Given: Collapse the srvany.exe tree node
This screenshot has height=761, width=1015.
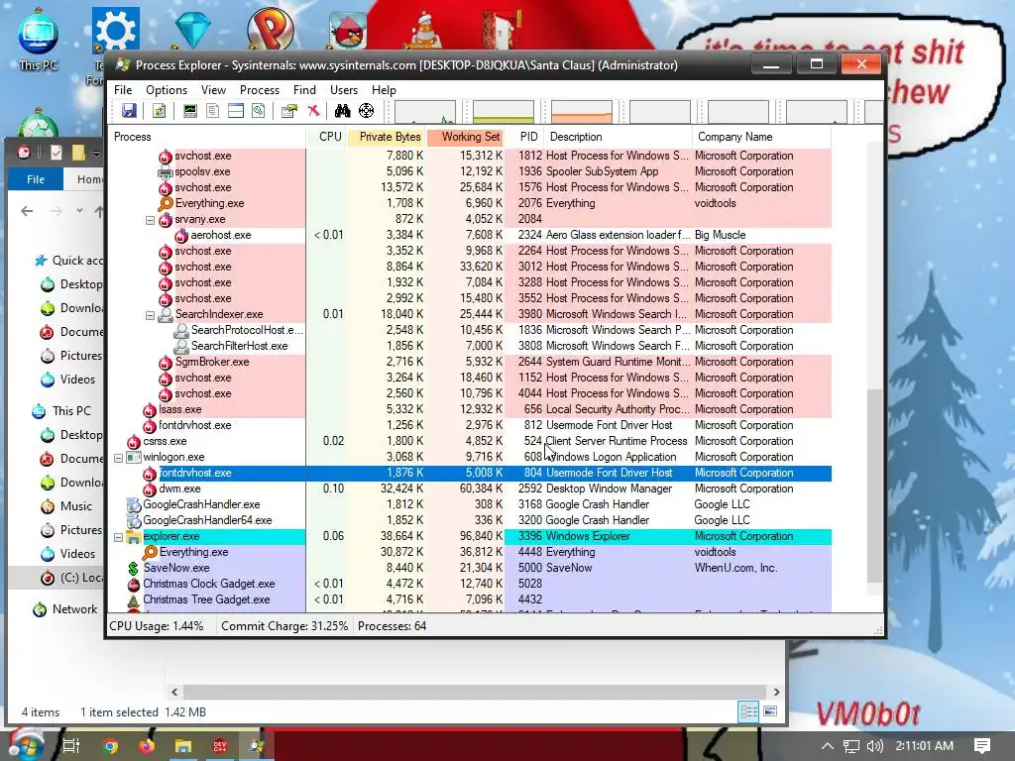Looking at the screenshot, I should point(151,219).
